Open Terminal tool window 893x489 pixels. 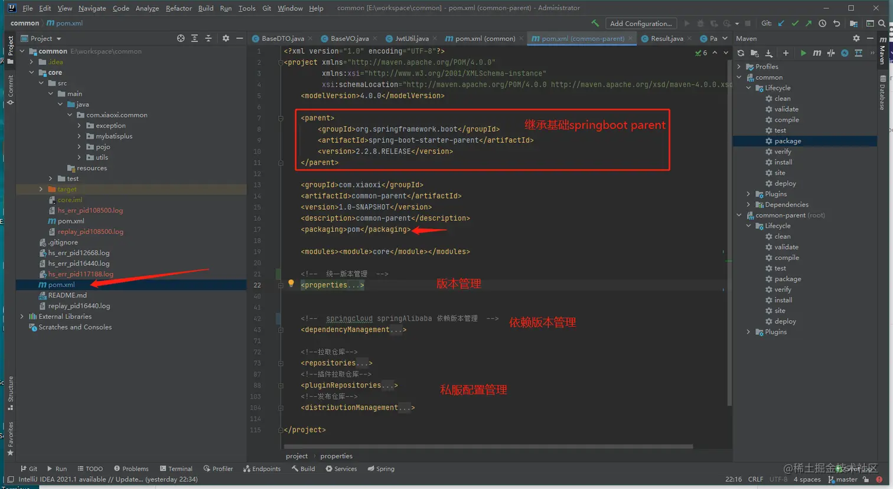pyautogui.click(x=176, y=468)
